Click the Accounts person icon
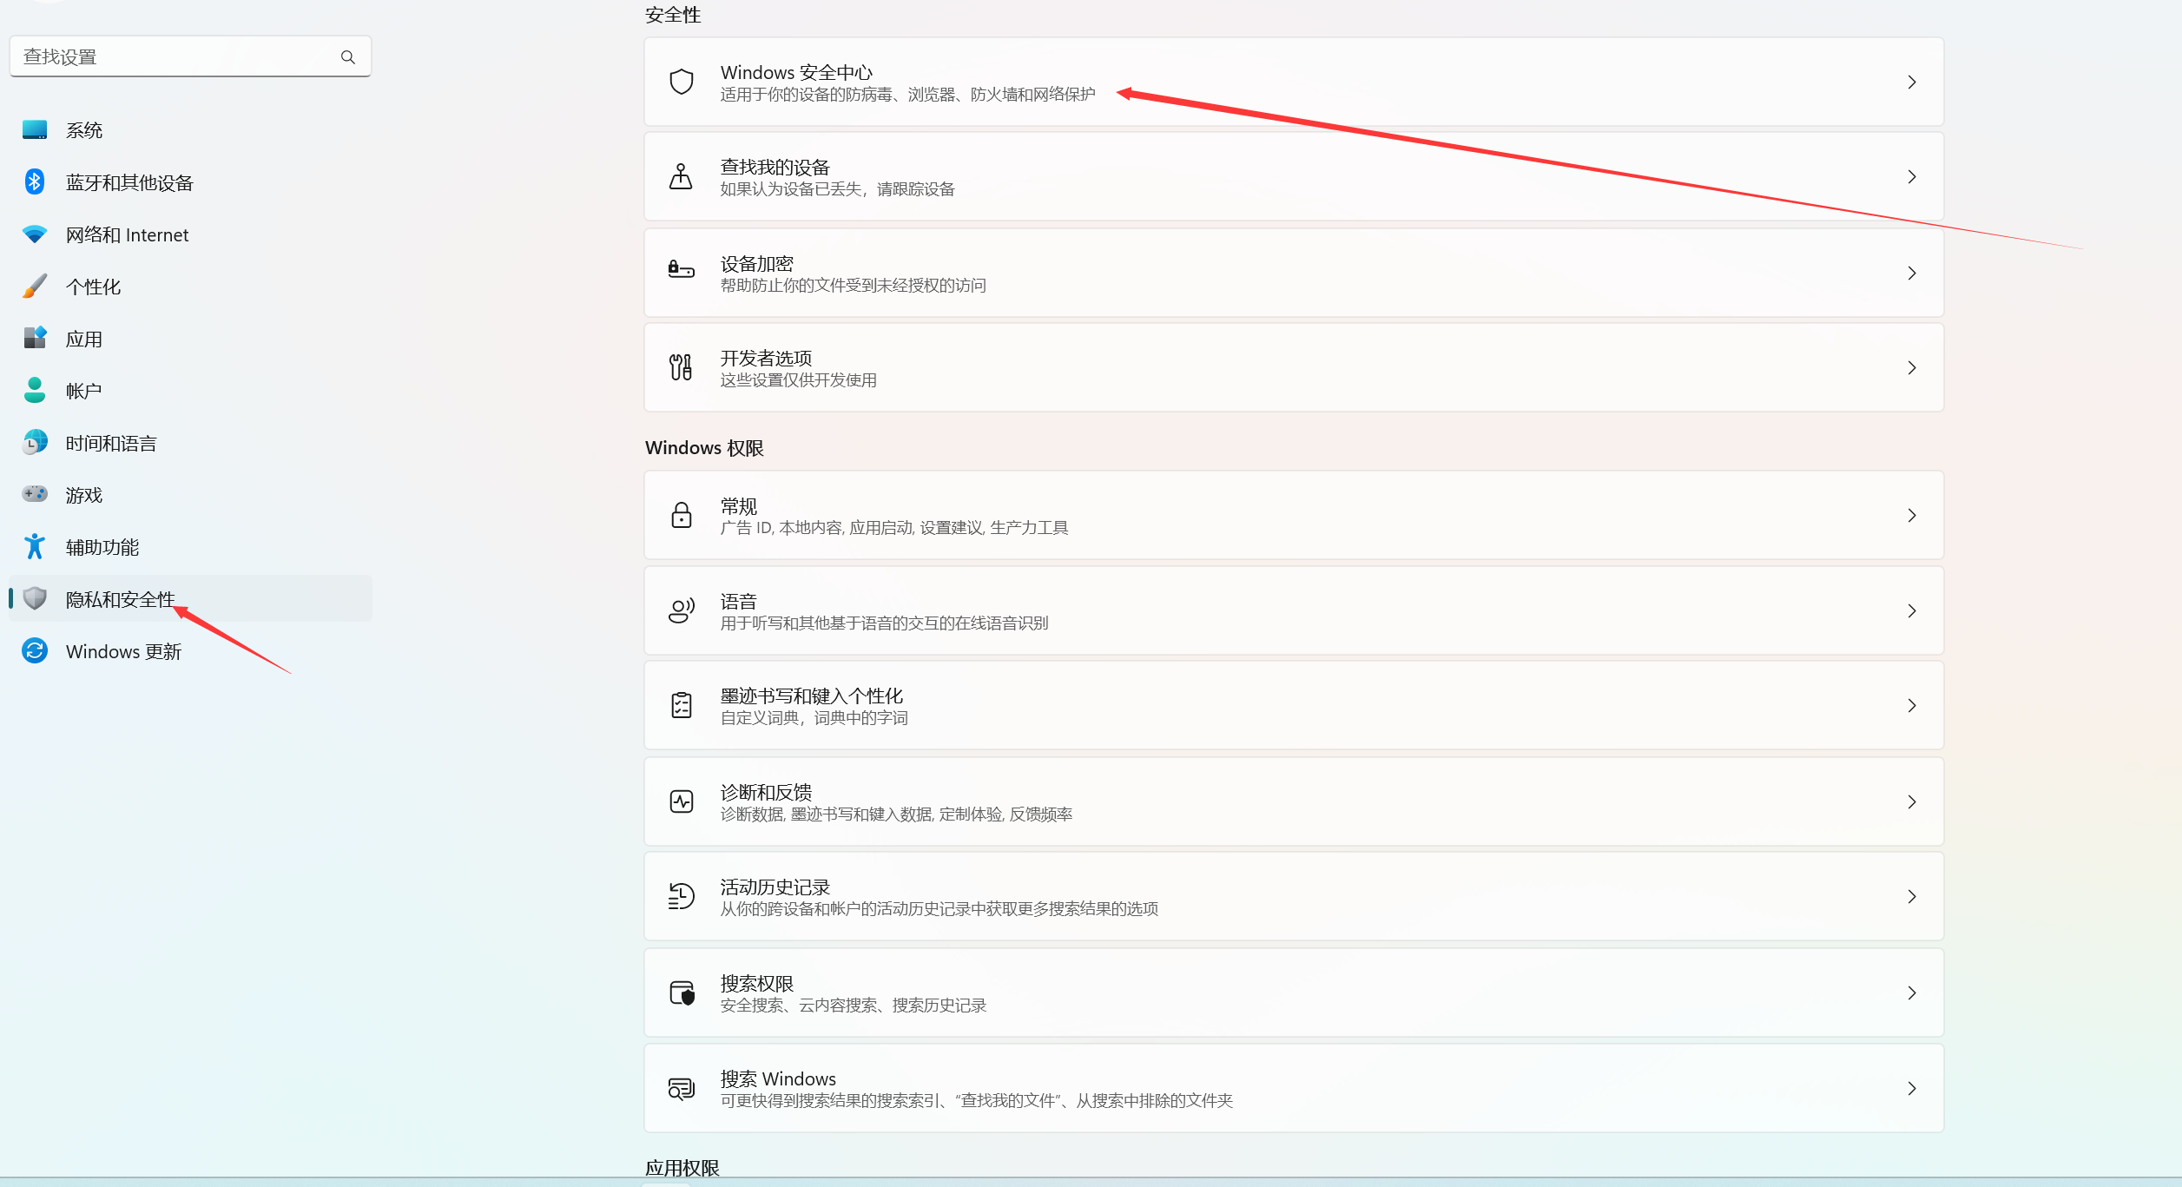Image resolution: width=2182 pixels, height=1187 pixels. coord(35,391)
